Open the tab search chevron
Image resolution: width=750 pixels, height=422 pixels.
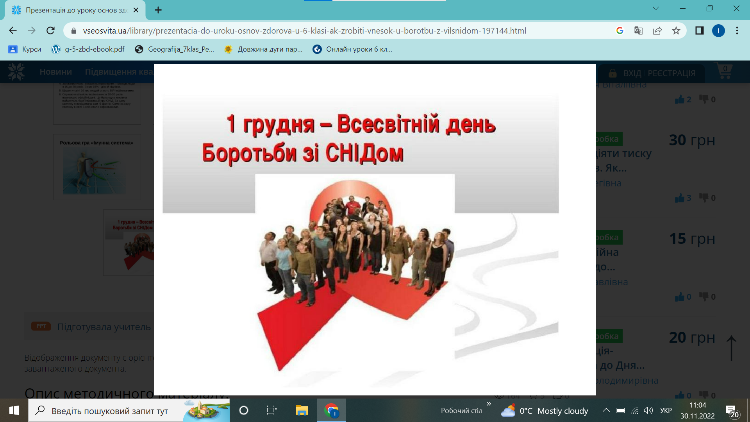click(x=656, y=9)
